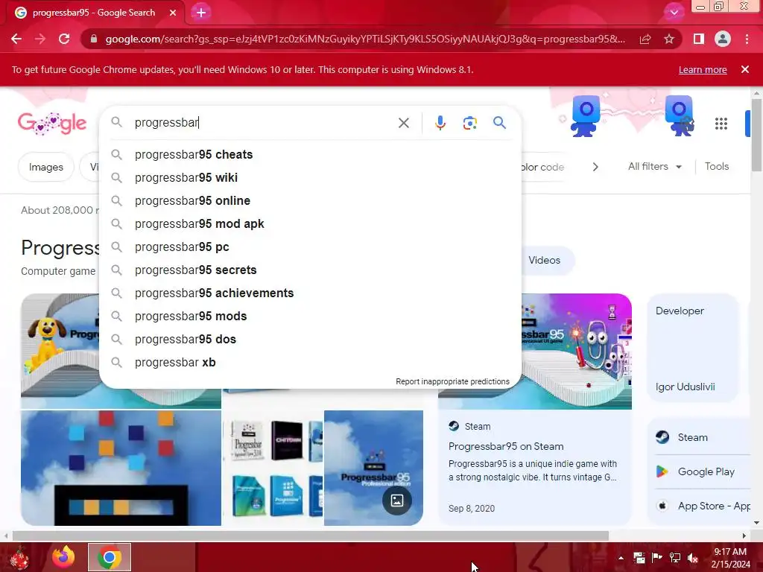Screen dimensions: 763x572
Task: Open the Progressbar95 on Steam result
Action: coord(506,447)
